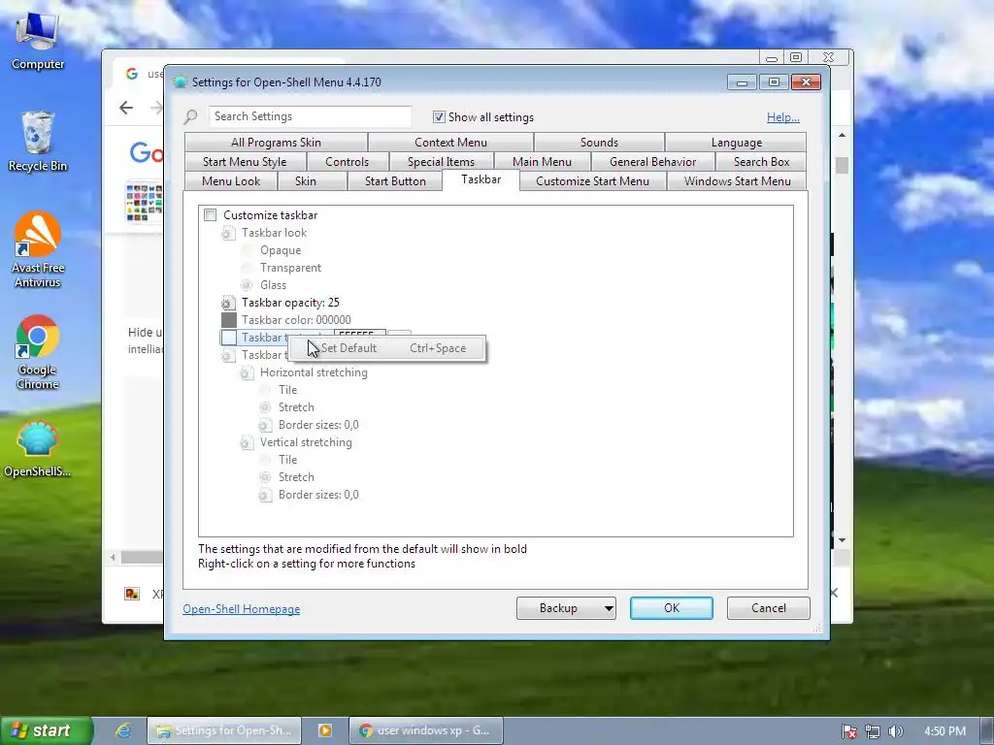Launch the Avast Free Antivirus shortcut
994x745 pixels.
(x=38, y=249)
